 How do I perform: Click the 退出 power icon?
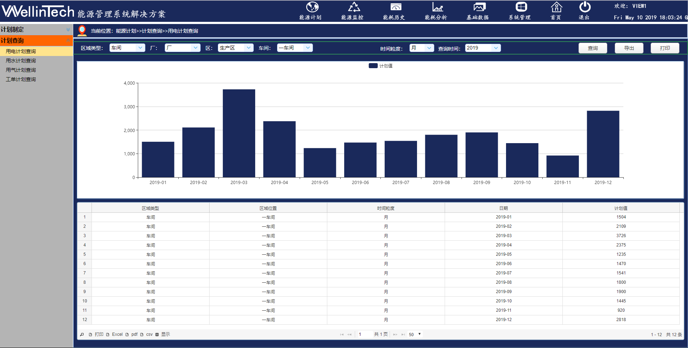(585, 7)
